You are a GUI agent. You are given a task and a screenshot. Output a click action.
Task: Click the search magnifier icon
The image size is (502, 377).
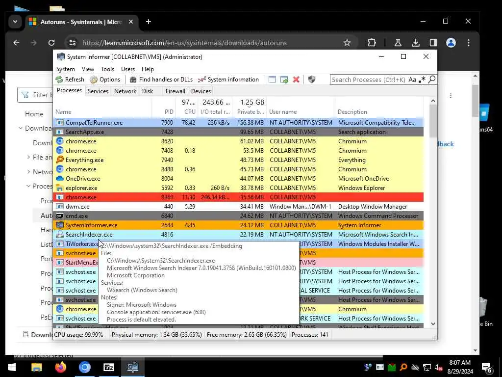point(432,79)
